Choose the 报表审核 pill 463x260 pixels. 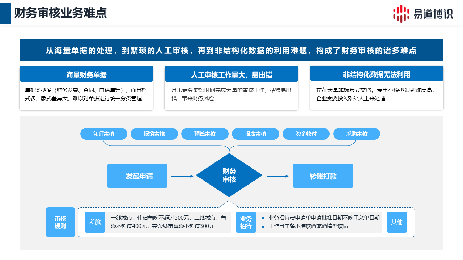255,134
